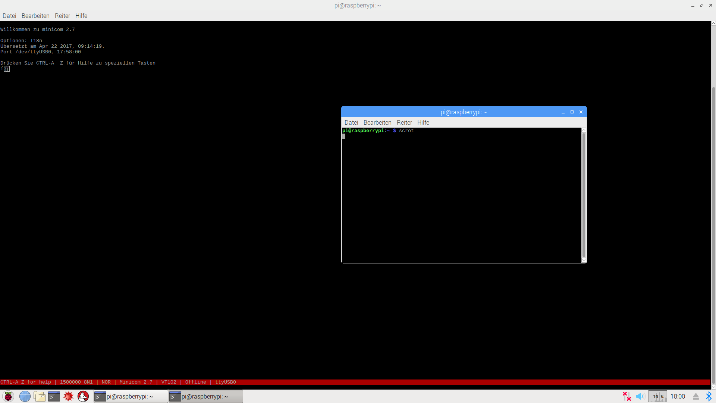The image size is (716, 403).
Task: Launch terminal from the taskbar launcher
Action: coord(54,396)
